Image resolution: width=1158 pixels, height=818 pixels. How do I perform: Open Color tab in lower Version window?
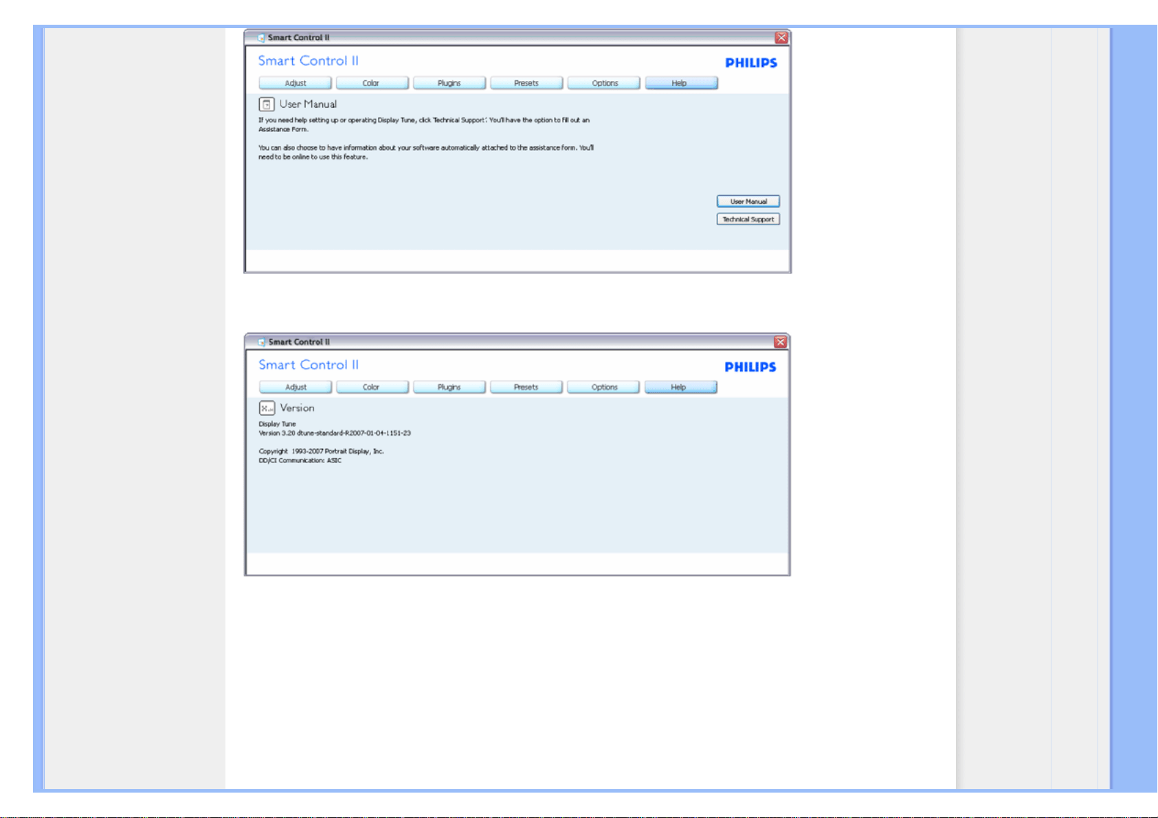[372, 387]
